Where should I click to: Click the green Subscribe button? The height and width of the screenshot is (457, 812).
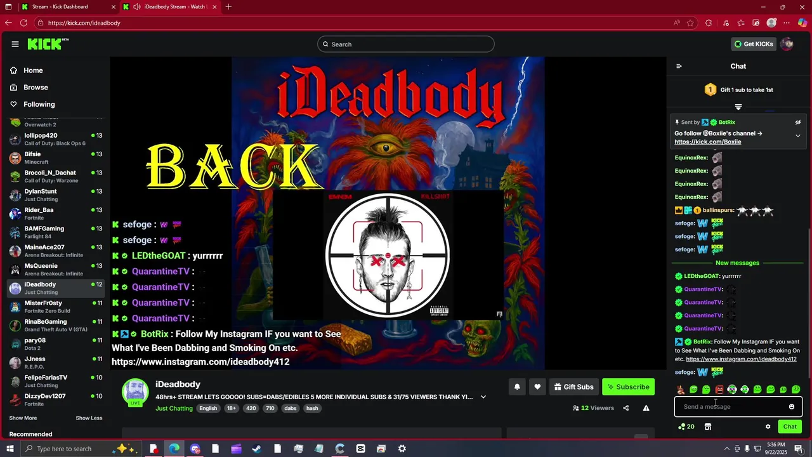point(628,387)
